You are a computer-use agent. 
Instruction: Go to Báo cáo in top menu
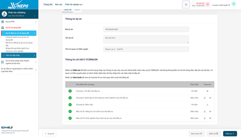pos(59,5)
